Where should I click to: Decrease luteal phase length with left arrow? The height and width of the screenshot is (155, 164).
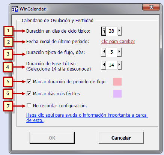point(104,65)
